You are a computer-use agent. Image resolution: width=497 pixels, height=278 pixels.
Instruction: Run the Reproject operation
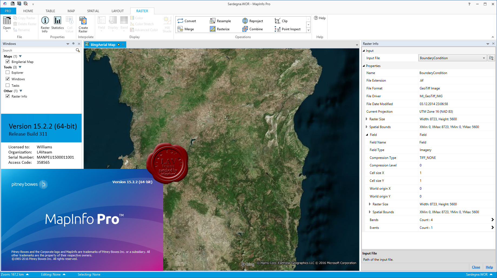click(253, 21)
